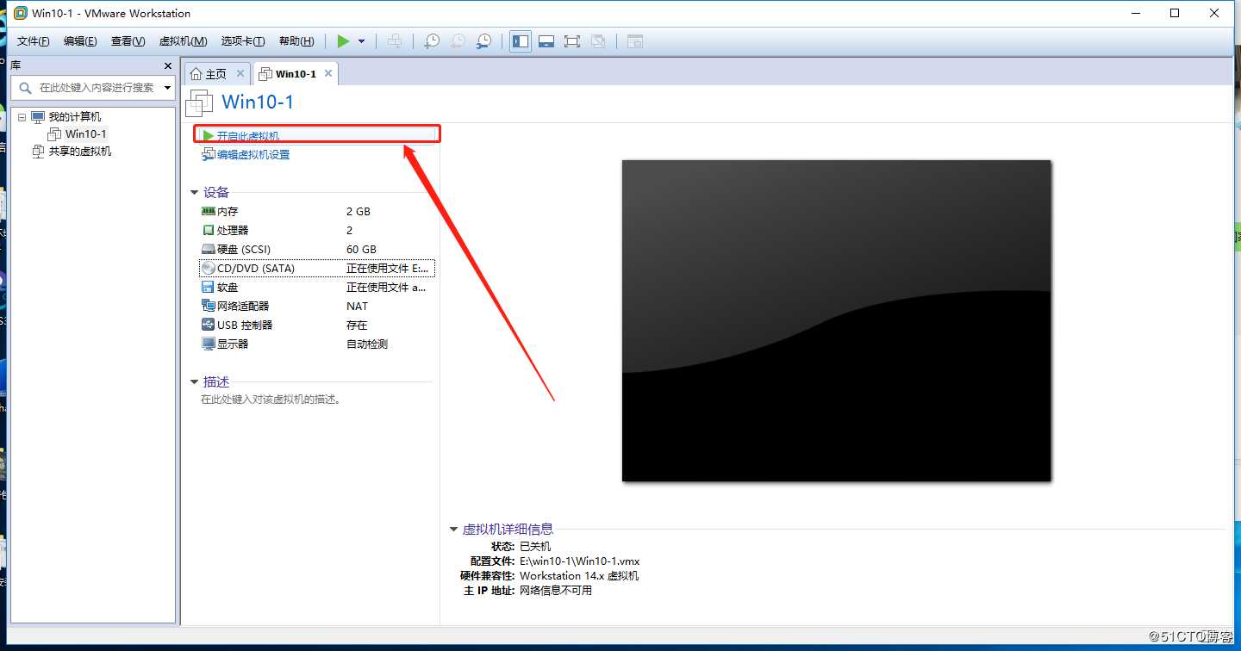Image resolution: width=1241 pixels, height=651 pixels.
Task: Click the VMware icon in title bar
Action: (x=19, y=13)
